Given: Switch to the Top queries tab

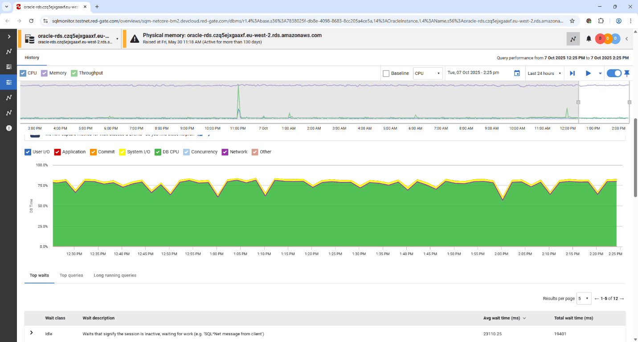Looking at the screenshot, I should [x=71, y=275].
